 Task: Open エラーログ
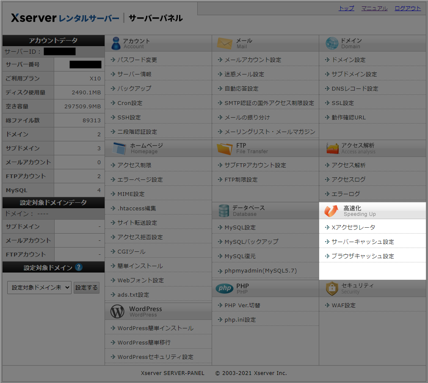345,194
